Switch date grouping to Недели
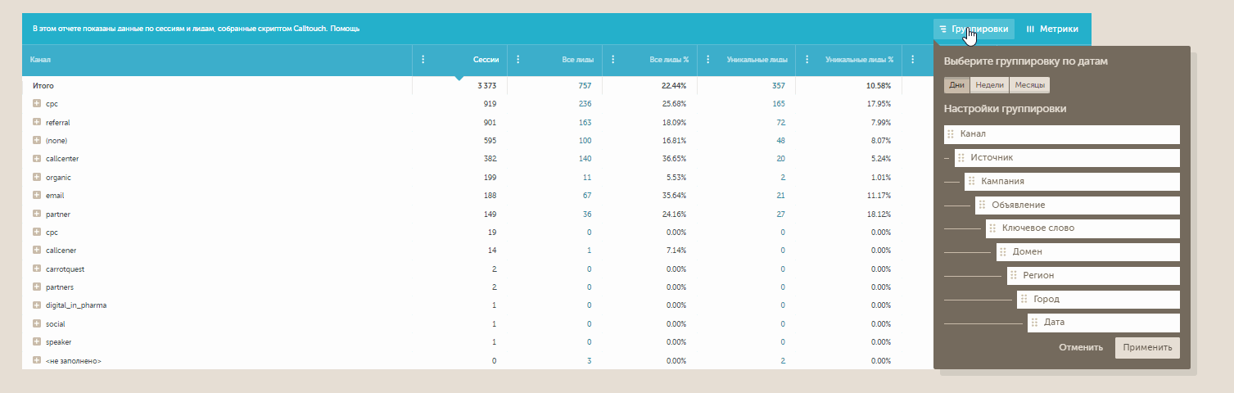 (989, 85)
